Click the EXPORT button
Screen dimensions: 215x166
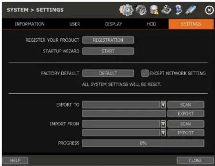coord(186,113)
